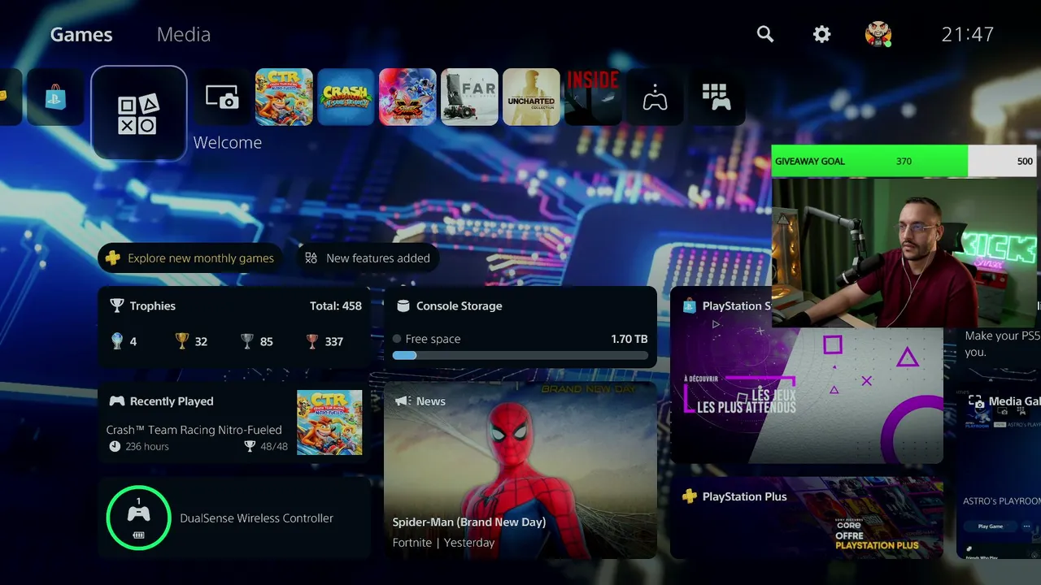Open the user profile avatar
The height and width of the screenshot is (585, 1041).
[878, 34]
